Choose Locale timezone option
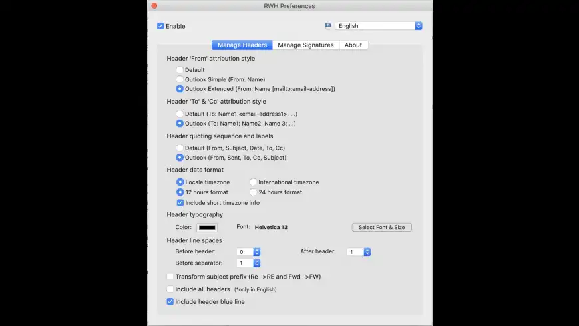The width and height of the screenshot is (579, 326). (x=180, y=182)
